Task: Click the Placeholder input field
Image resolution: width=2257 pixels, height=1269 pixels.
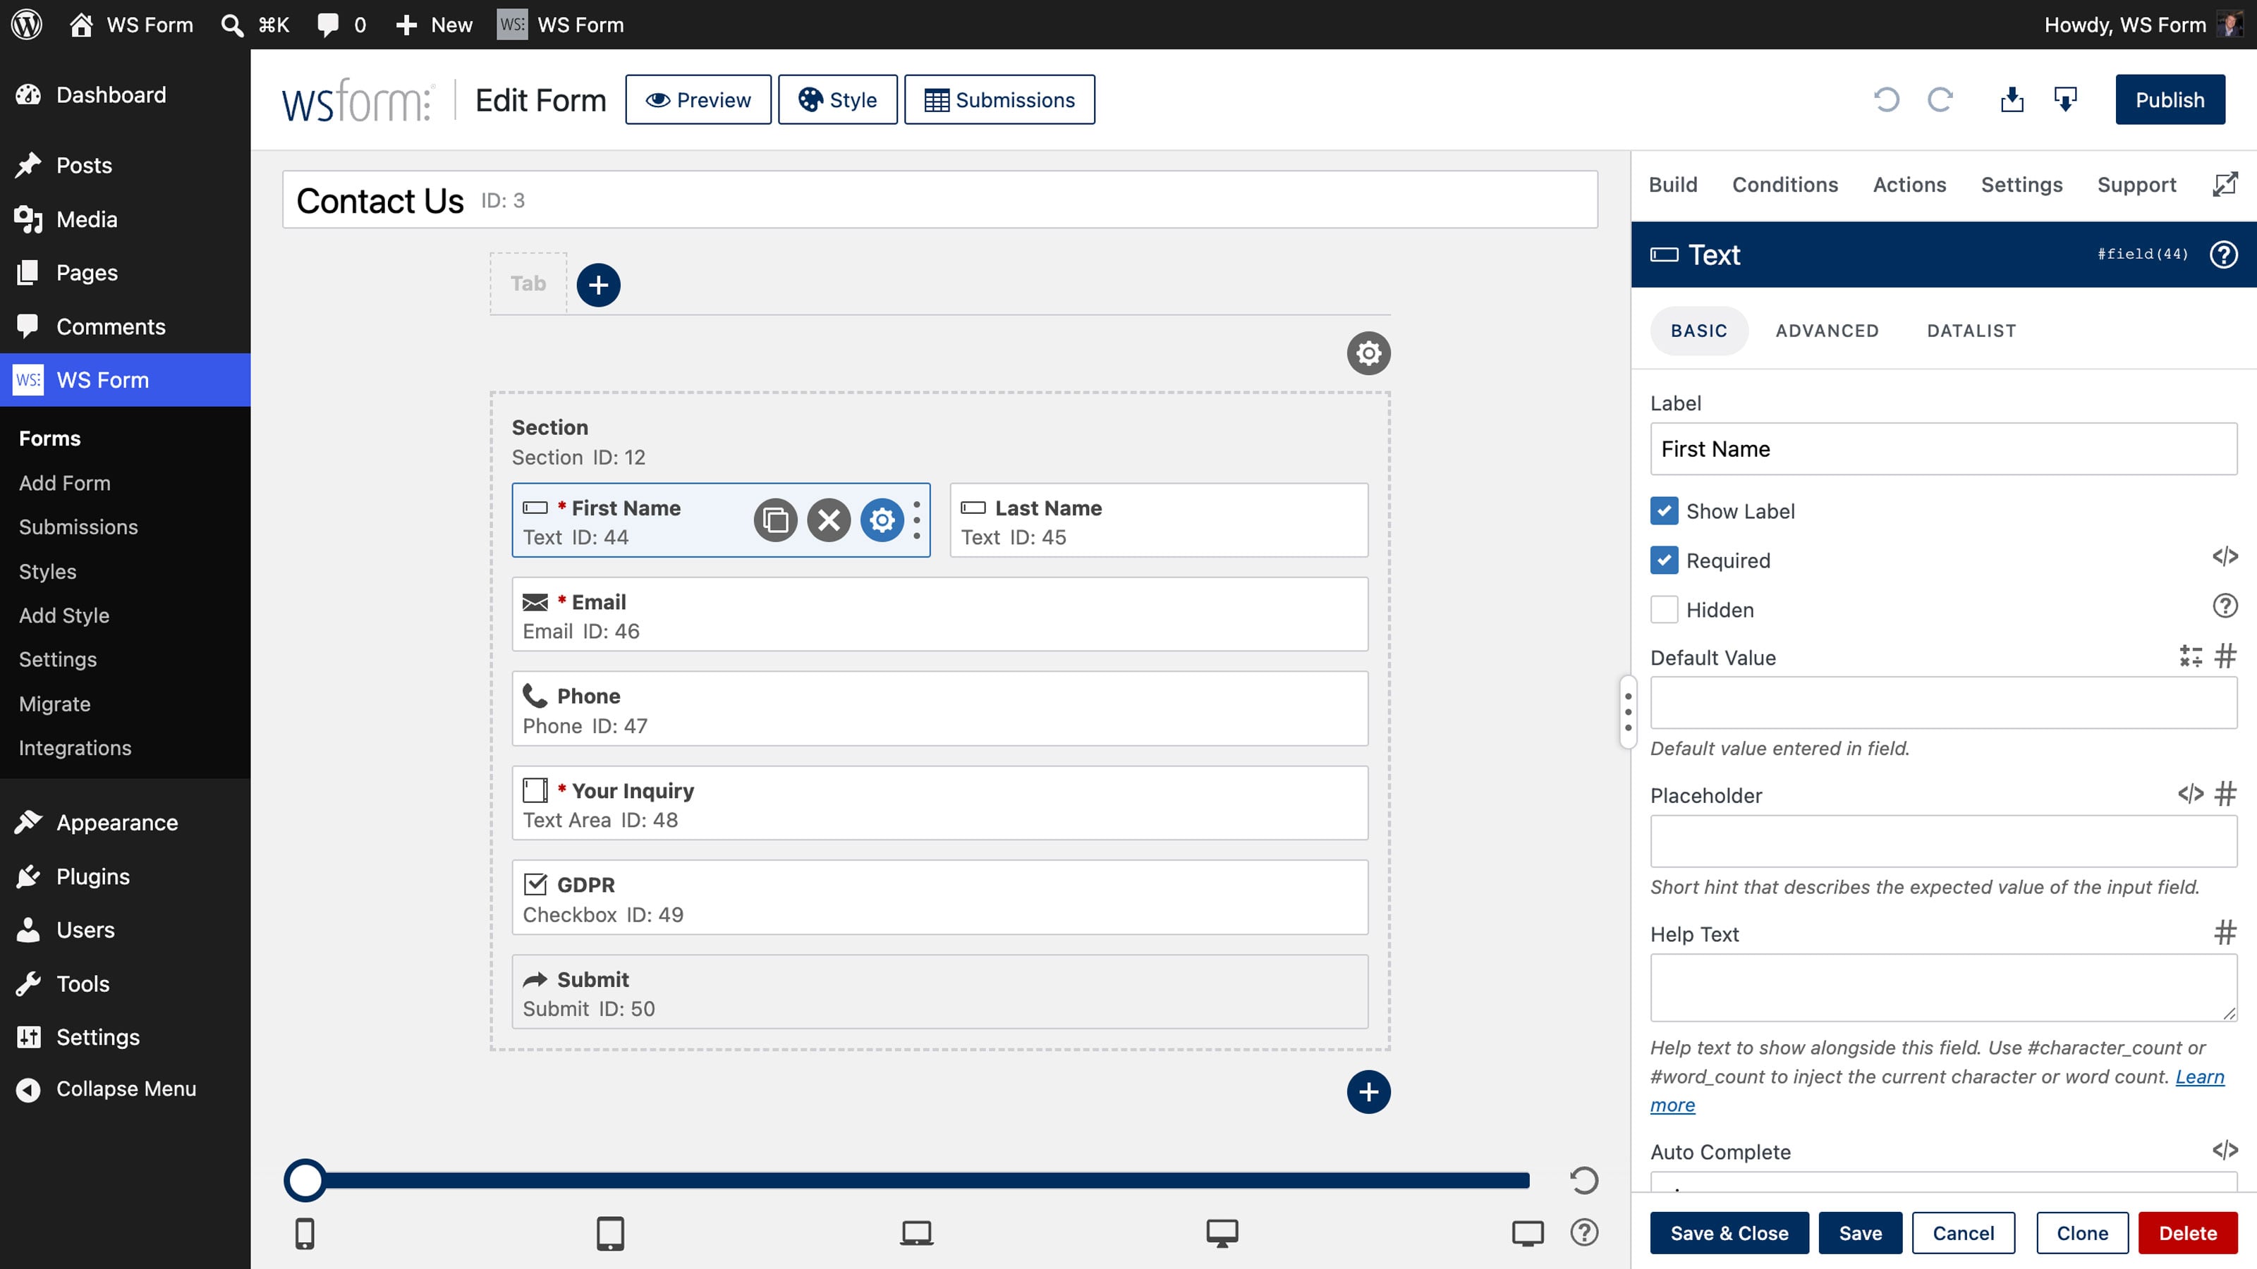Action: point(1943,841)
